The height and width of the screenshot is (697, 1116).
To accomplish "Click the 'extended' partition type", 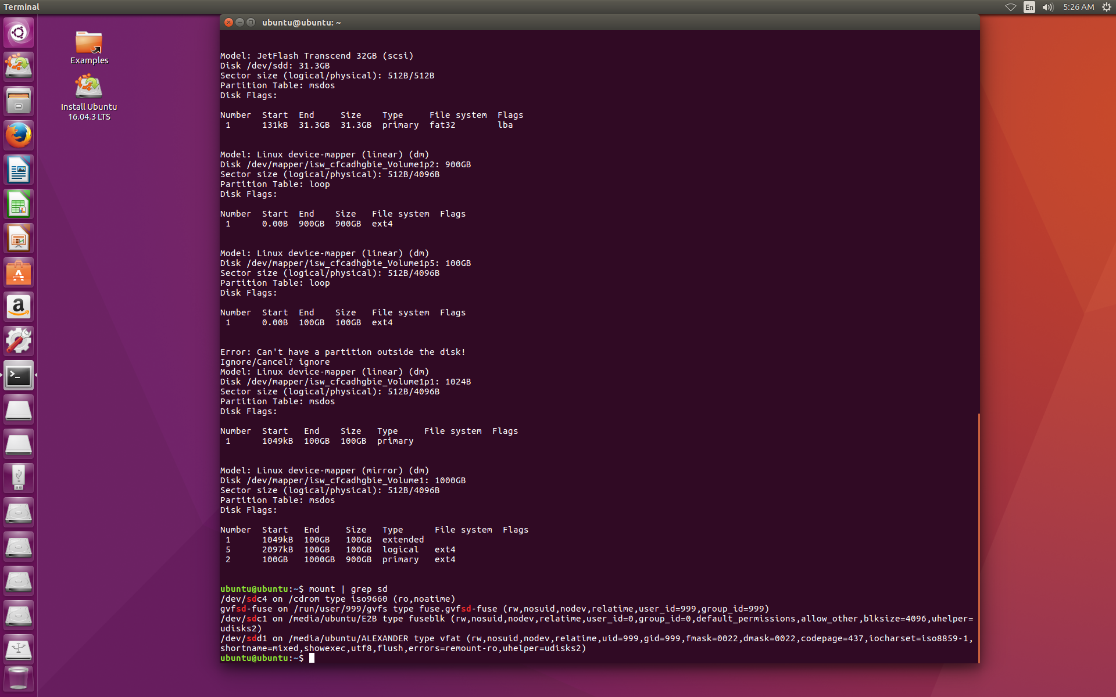I will click(x=403, y=540).
